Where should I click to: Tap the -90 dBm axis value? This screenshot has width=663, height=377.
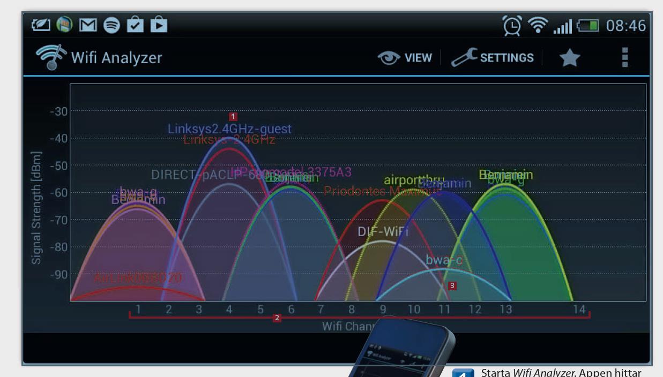pos(57,274)
